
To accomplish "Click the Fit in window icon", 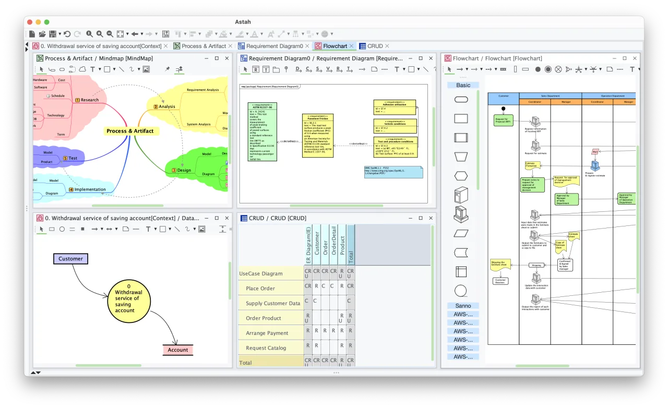I will coord(120,34).
